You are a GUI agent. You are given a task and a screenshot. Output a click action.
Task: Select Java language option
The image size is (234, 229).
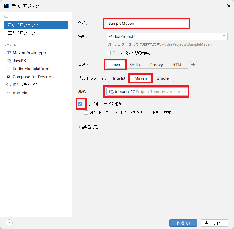tap(116, 65)
